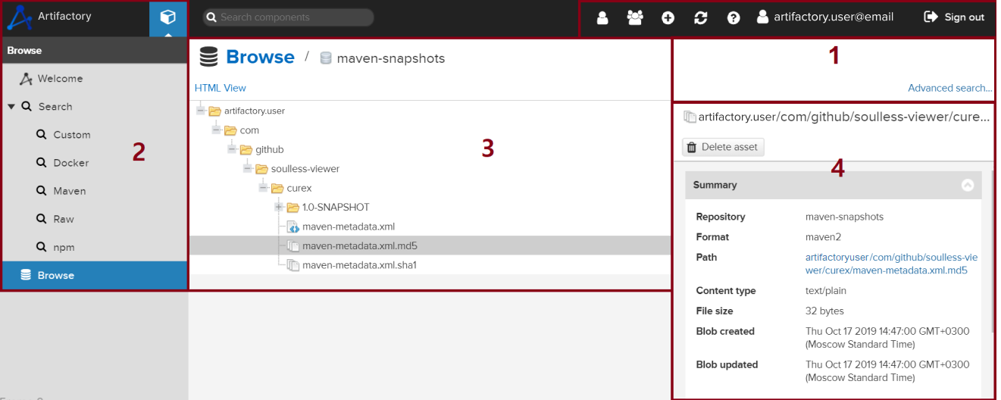
Task: Select maven-metadata.xml.sha1 file in tree
Action: (x=359, y=265)
